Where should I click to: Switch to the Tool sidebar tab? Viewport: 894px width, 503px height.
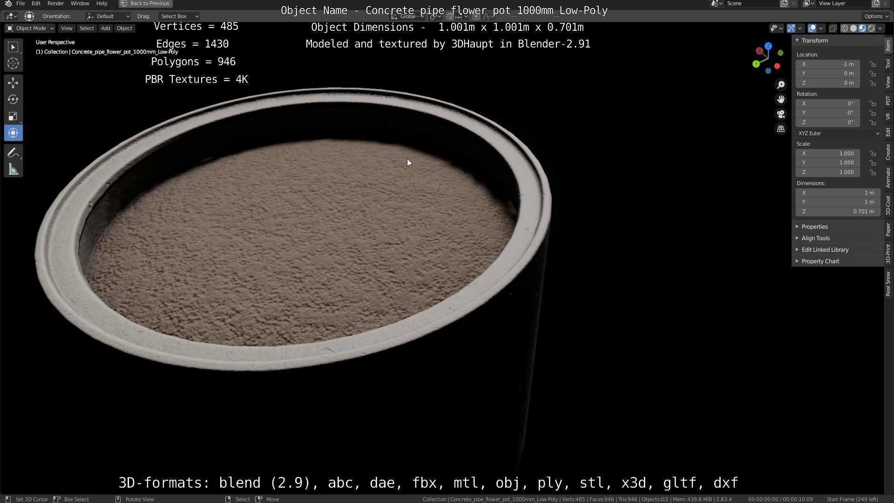(888, 64)
